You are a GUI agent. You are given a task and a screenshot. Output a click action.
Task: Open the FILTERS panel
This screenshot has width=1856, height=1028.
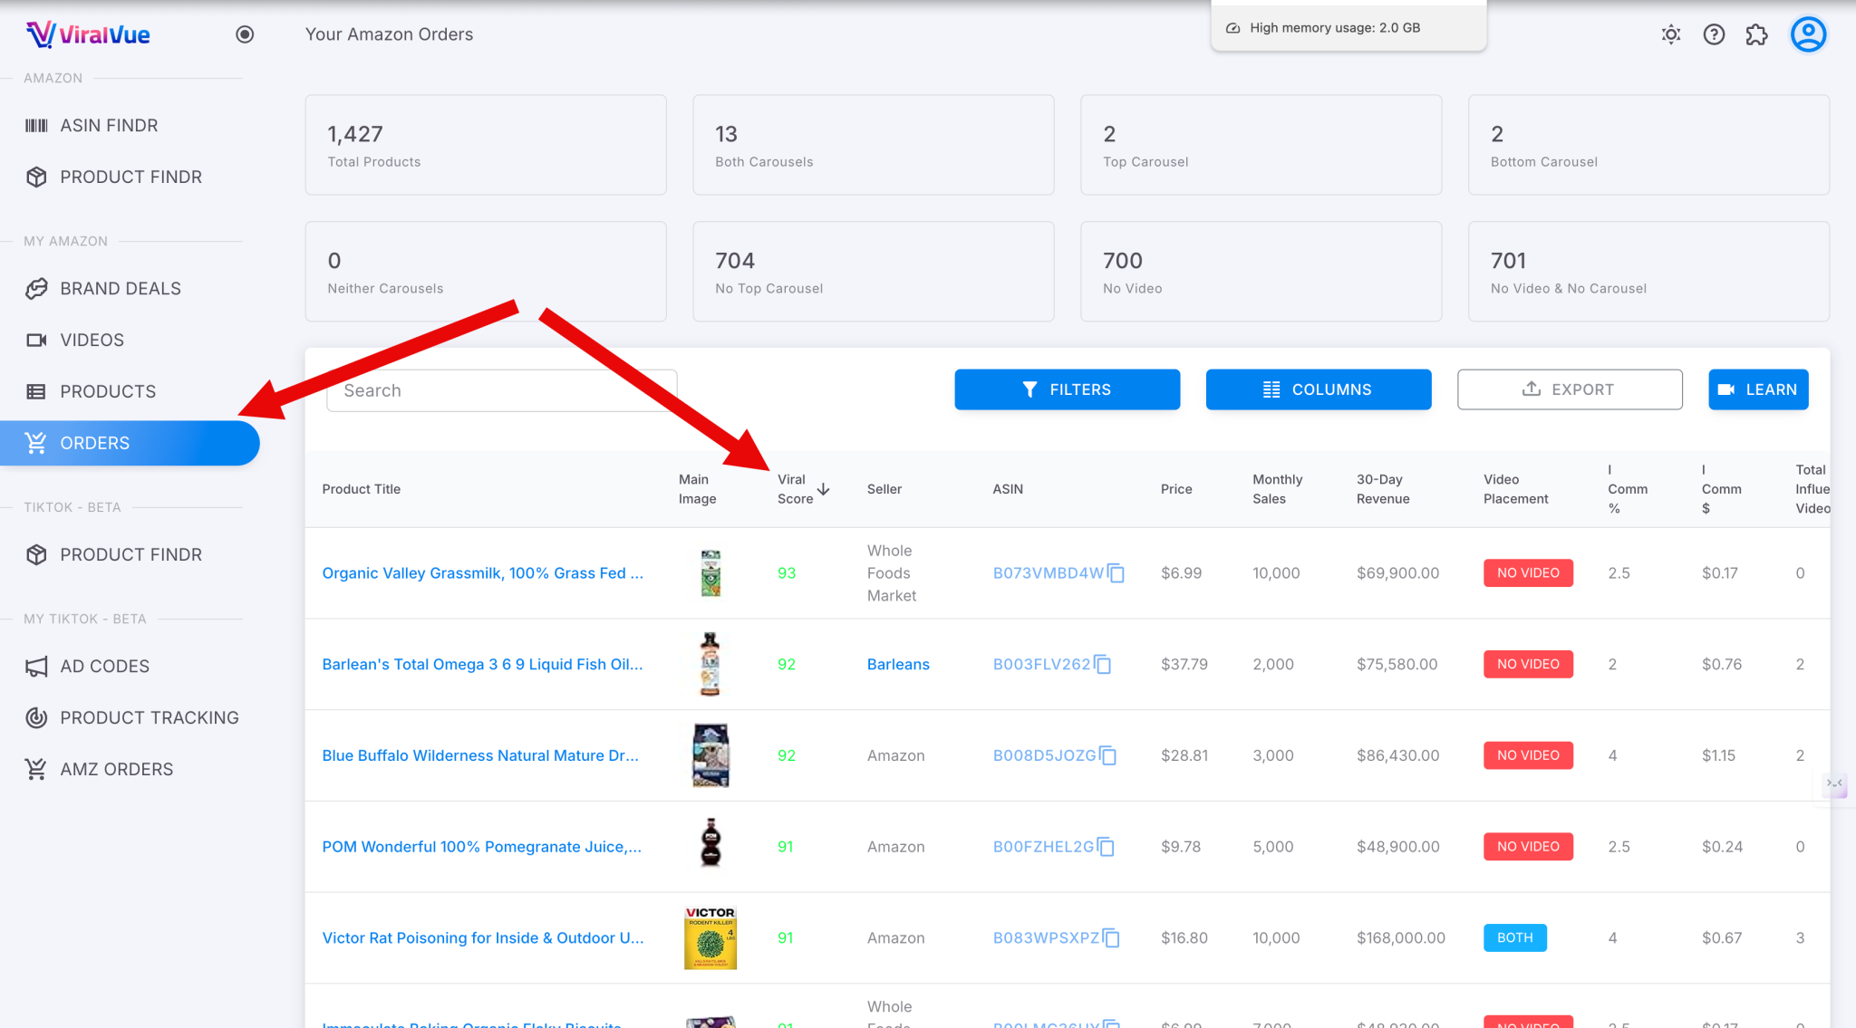click(x=1067, y=389)
